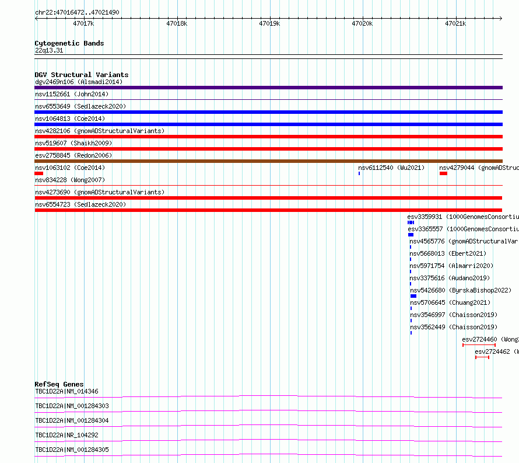Click the red nsv4279044 gnomAD feature bar
Image resolution: width=519 pixels, height=463 pixels.
(444, 173)
